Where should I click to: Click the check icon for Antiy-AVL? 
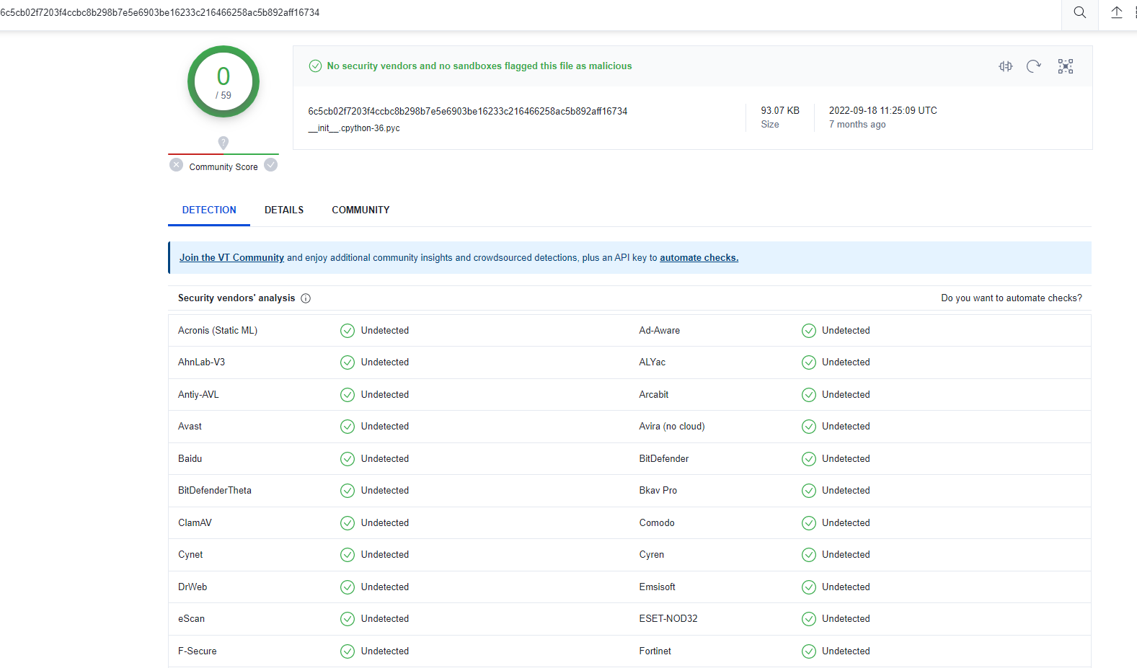click(x=348, y=395)
